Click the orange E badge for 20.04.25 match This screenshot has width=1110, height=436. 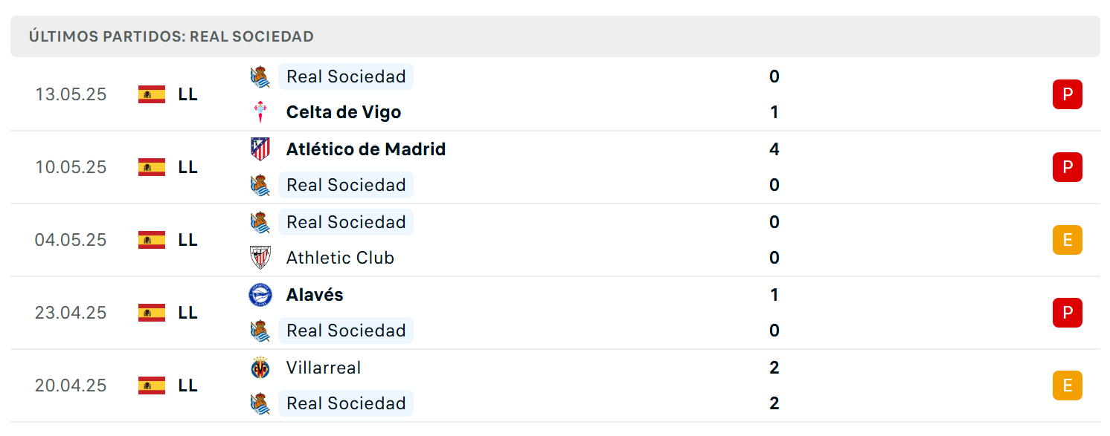(x=1068, y=385)
